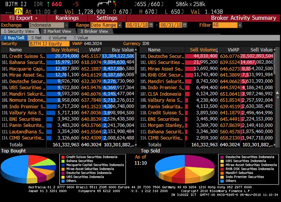This screenshot has width=281, height=202.
Task: Click the intraday sparkline chart in header
Action: click(x=108, y=4)
